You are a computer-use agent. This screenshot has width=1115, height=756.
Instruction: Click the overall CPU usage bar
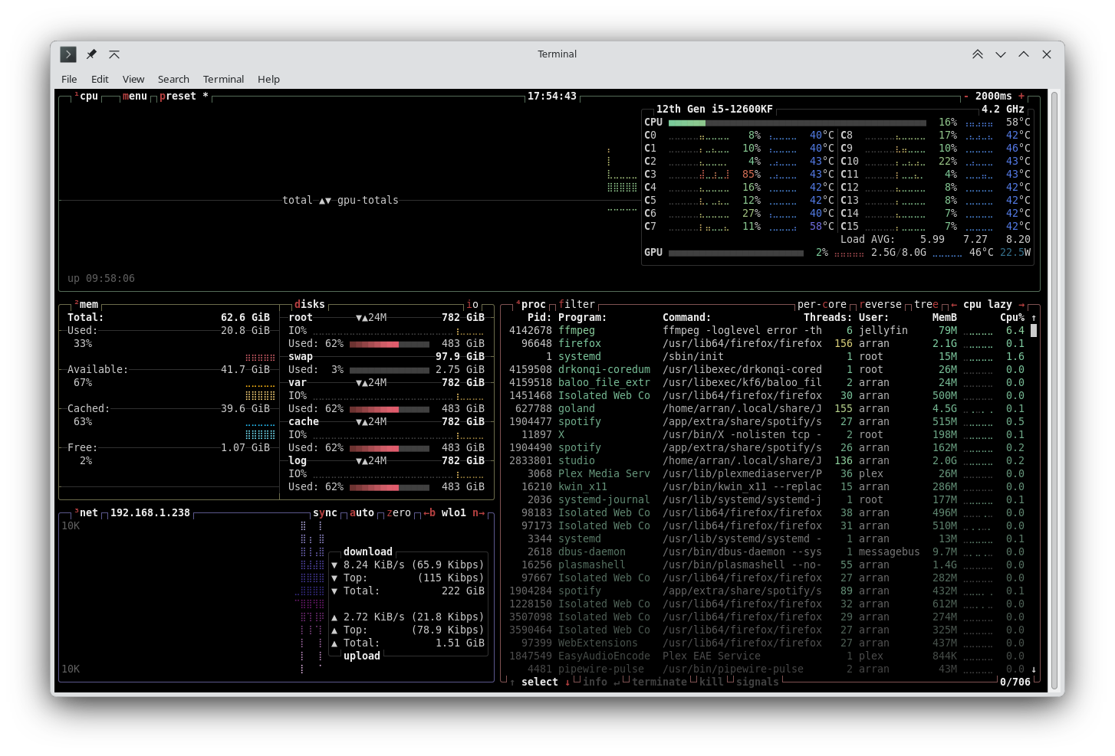coord(798,123)
